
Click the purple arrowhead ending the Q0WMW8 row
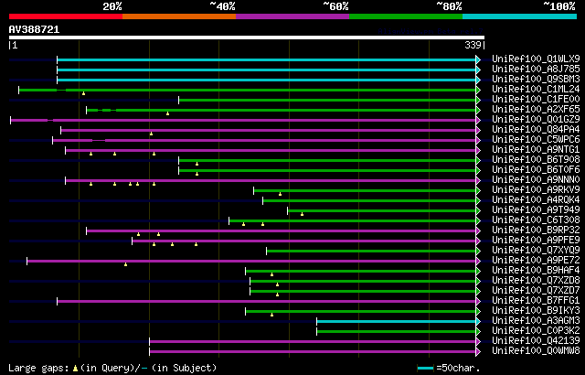[x=478, y=351]
